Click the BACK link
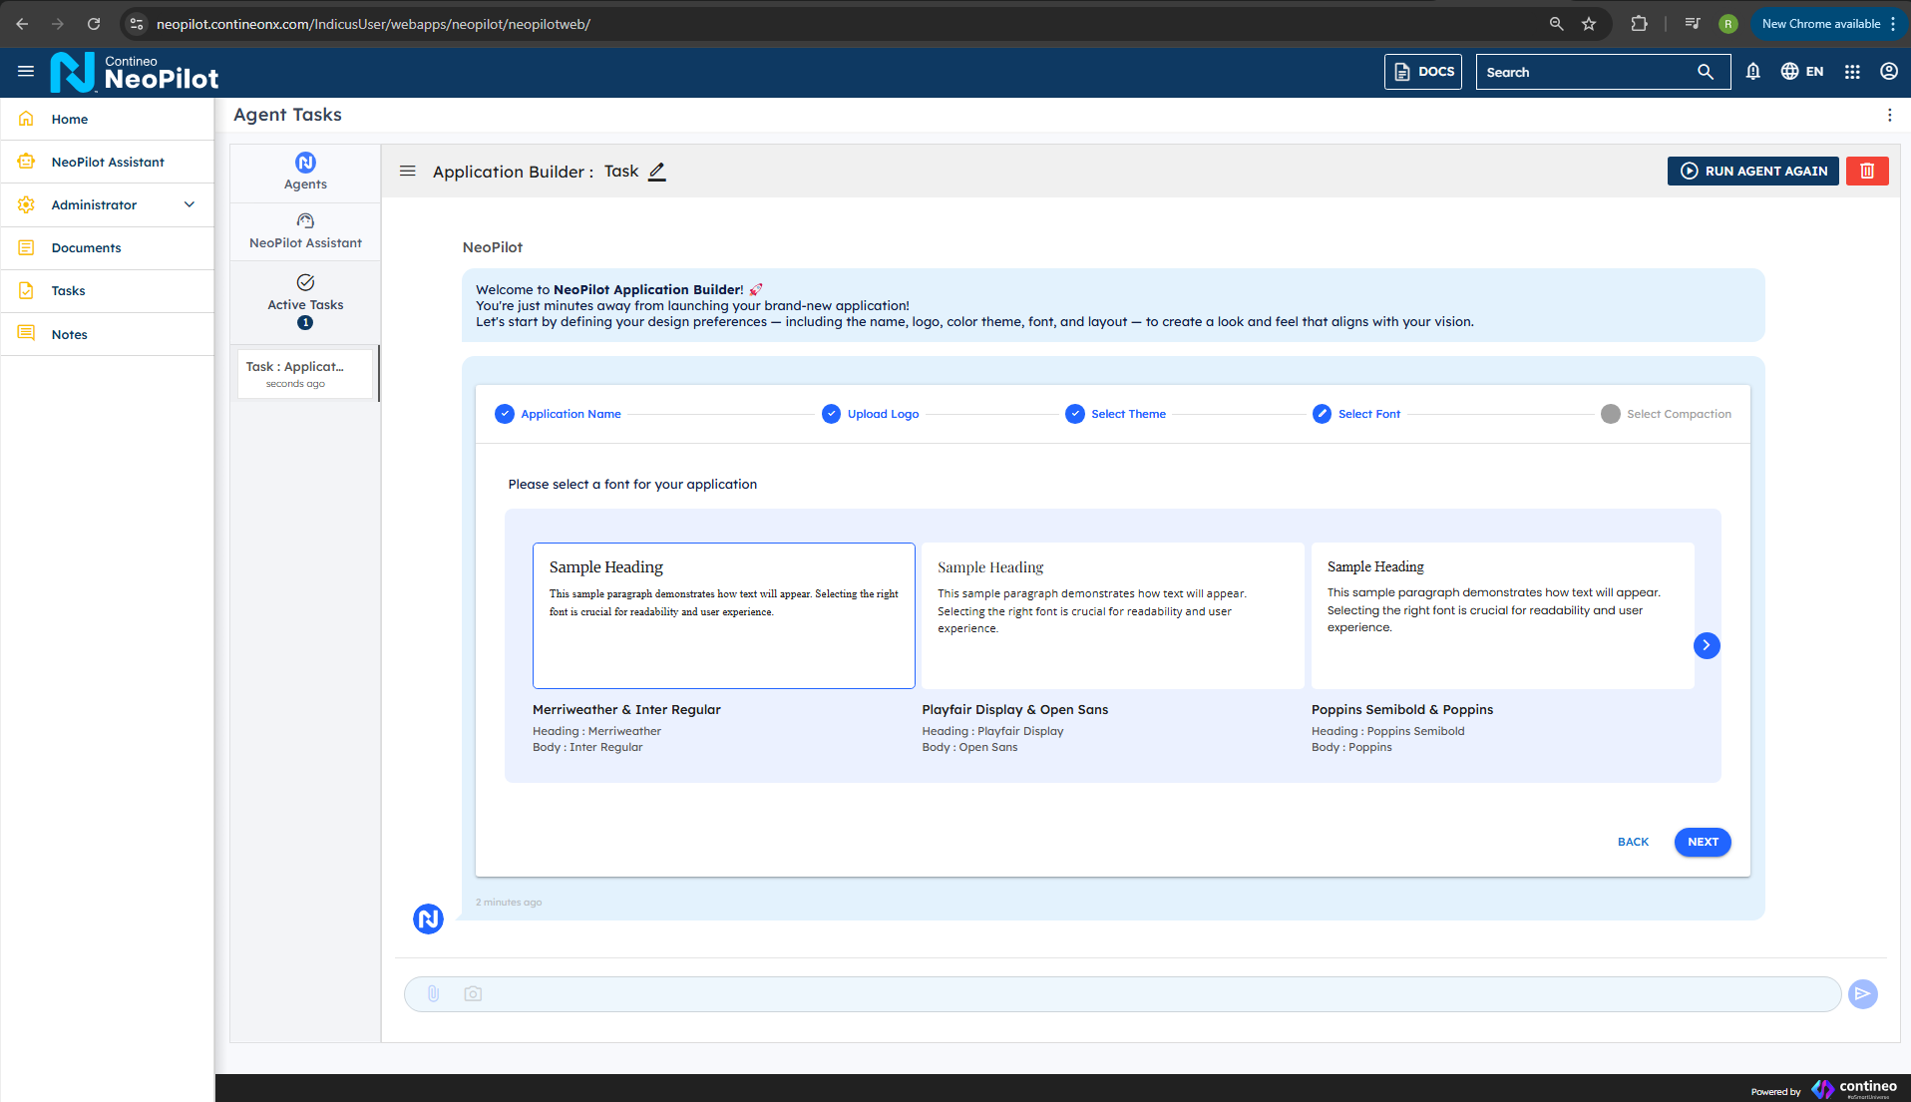 (x=1633, y=842)
